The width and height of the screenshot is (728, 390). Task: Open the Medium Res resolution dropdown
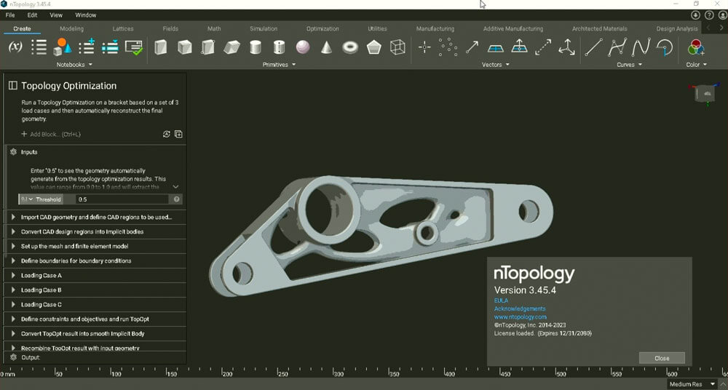pyautogui.click(x=692, y=384)
